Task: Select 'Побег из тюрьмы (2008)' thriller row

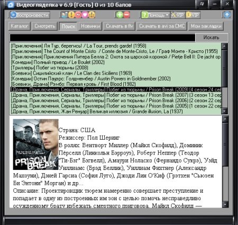Action: (115, 68)
